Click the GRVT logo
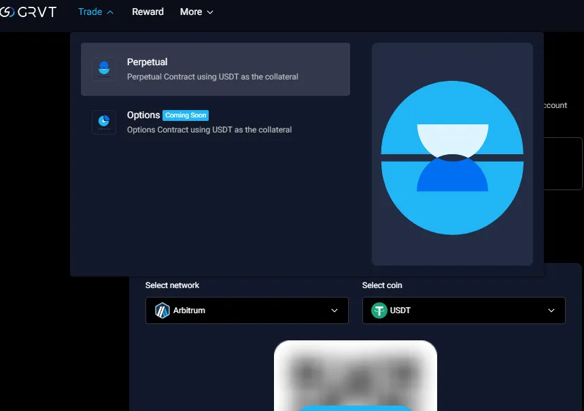Viewport: 584px width, 411px height. click(x=29, y=12)
